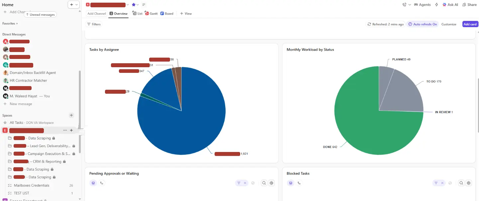Add a new View

tap(186, 14)
